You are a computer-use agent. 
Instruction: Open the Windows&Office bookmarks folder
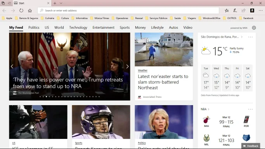point(210,18)
